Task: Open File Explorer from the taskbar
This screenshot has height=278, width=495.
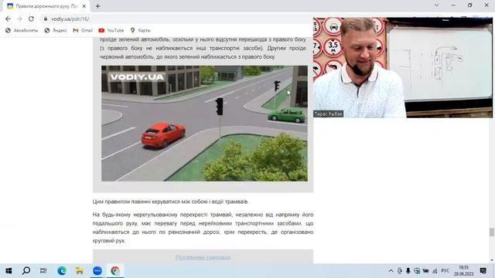Action: tap(80, 270)
